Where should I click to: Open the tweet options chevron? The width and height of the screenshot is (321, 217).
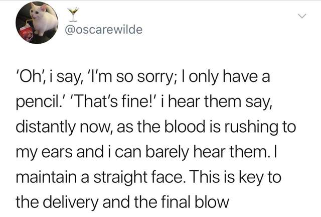[x=301, y=18]
